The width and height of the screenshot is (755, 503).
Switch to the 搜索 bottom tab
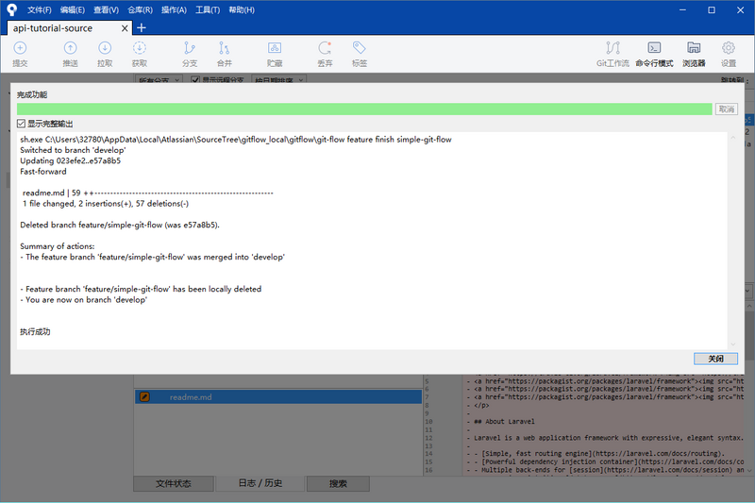pos(338,483)
